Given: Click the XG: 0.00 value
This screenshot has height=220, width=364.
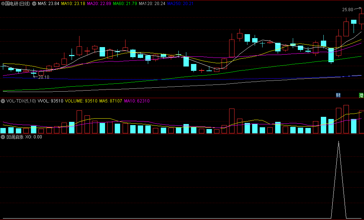Looking at the screenshot, I should coord(34,137).
